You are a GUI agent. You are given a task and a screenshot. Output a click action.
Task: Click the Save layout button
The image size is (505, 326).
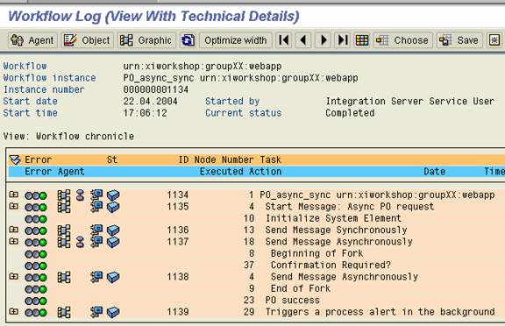459,40
